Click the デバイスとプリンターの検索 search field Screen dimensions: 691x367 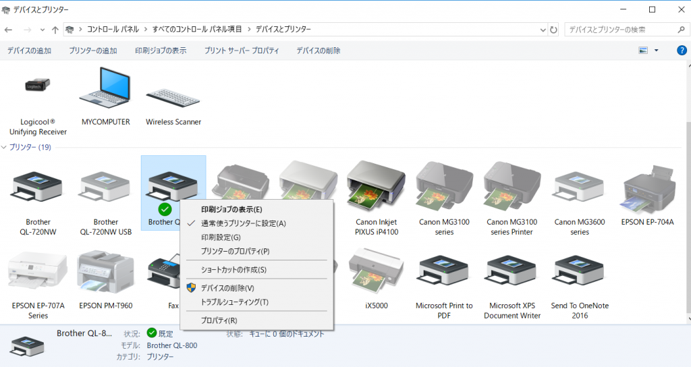click(617, 30)
